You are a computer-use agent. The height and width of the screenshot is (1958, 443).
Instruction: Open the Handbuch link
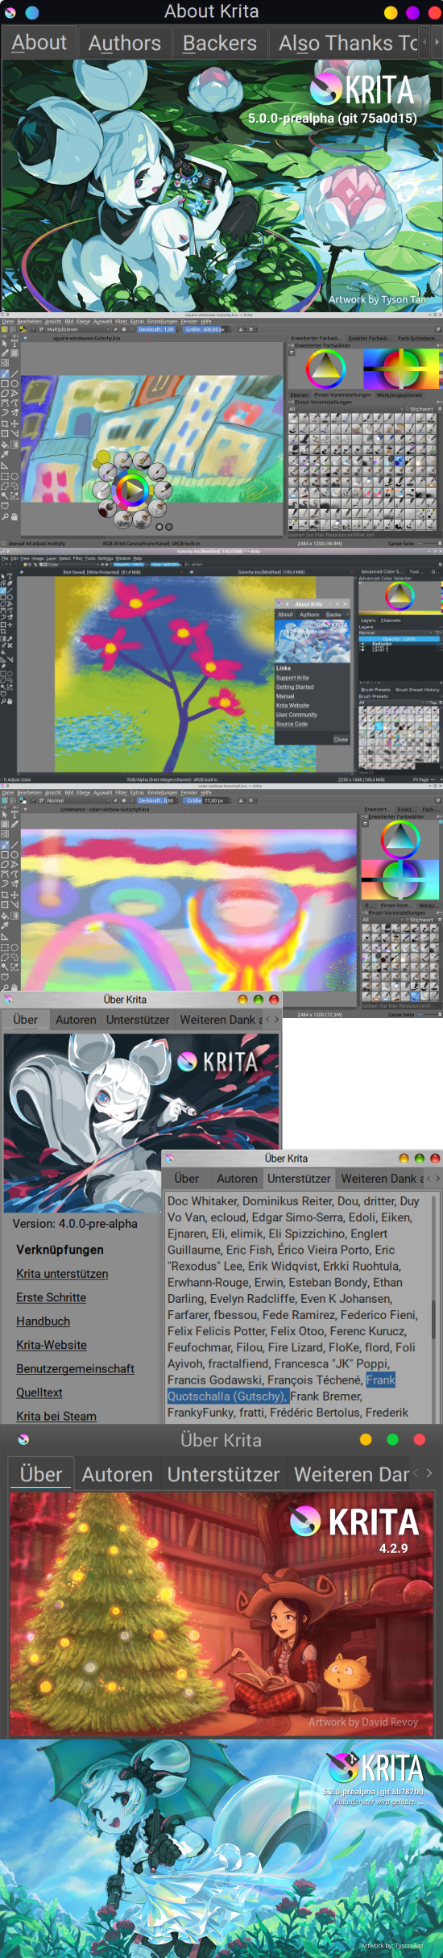pyautogui.click(x=43, y=1321)
